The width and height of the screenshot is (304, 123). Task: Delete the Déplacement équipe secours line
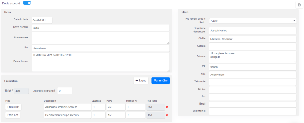click(x=167, y=115)
